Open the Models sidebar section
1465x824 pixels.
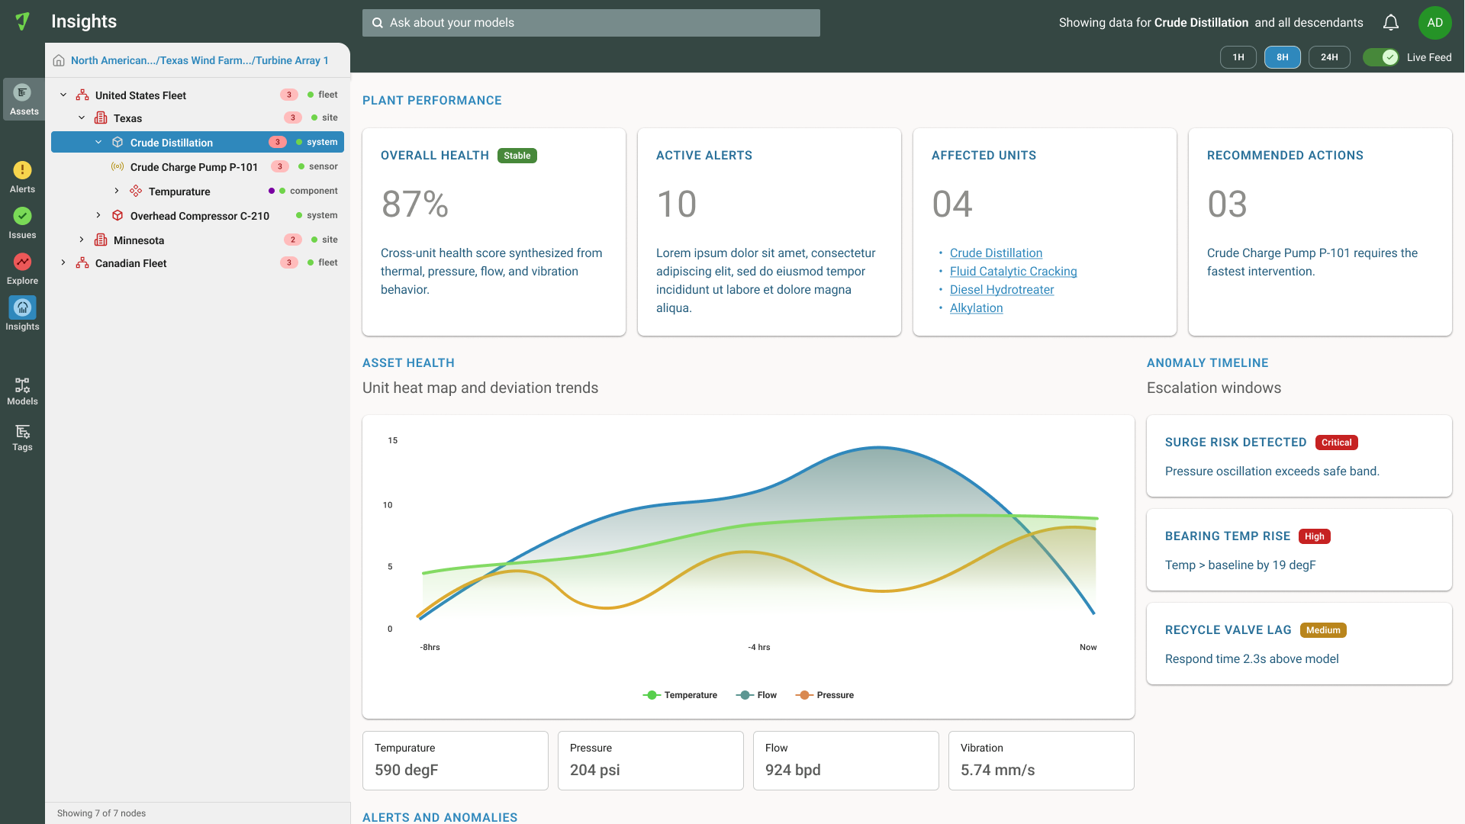23,391
